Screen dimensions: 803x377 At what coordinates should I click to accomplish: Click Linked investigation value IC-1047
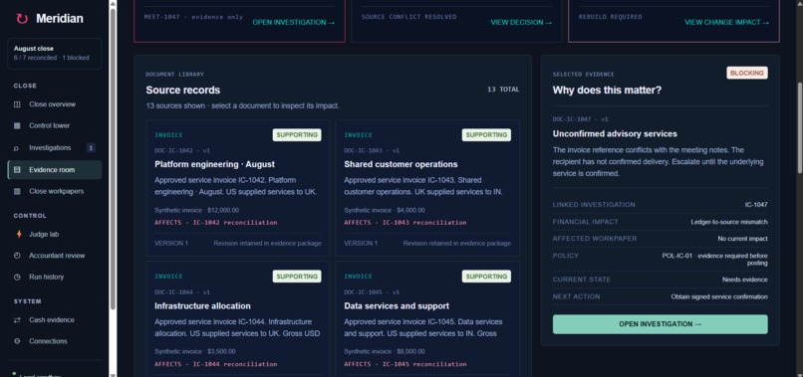pos(756,205)
